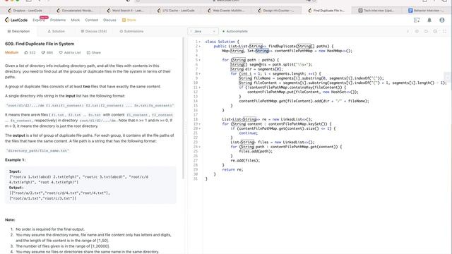Click the thumbs-up likes count 632
The width and height of the screenshot is (452, 254).
30,53
